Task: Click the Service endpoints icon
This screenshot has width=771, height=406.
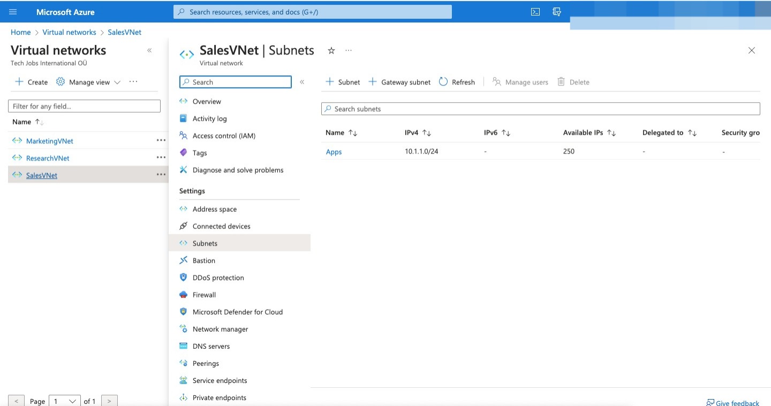Action: point(184,380)
